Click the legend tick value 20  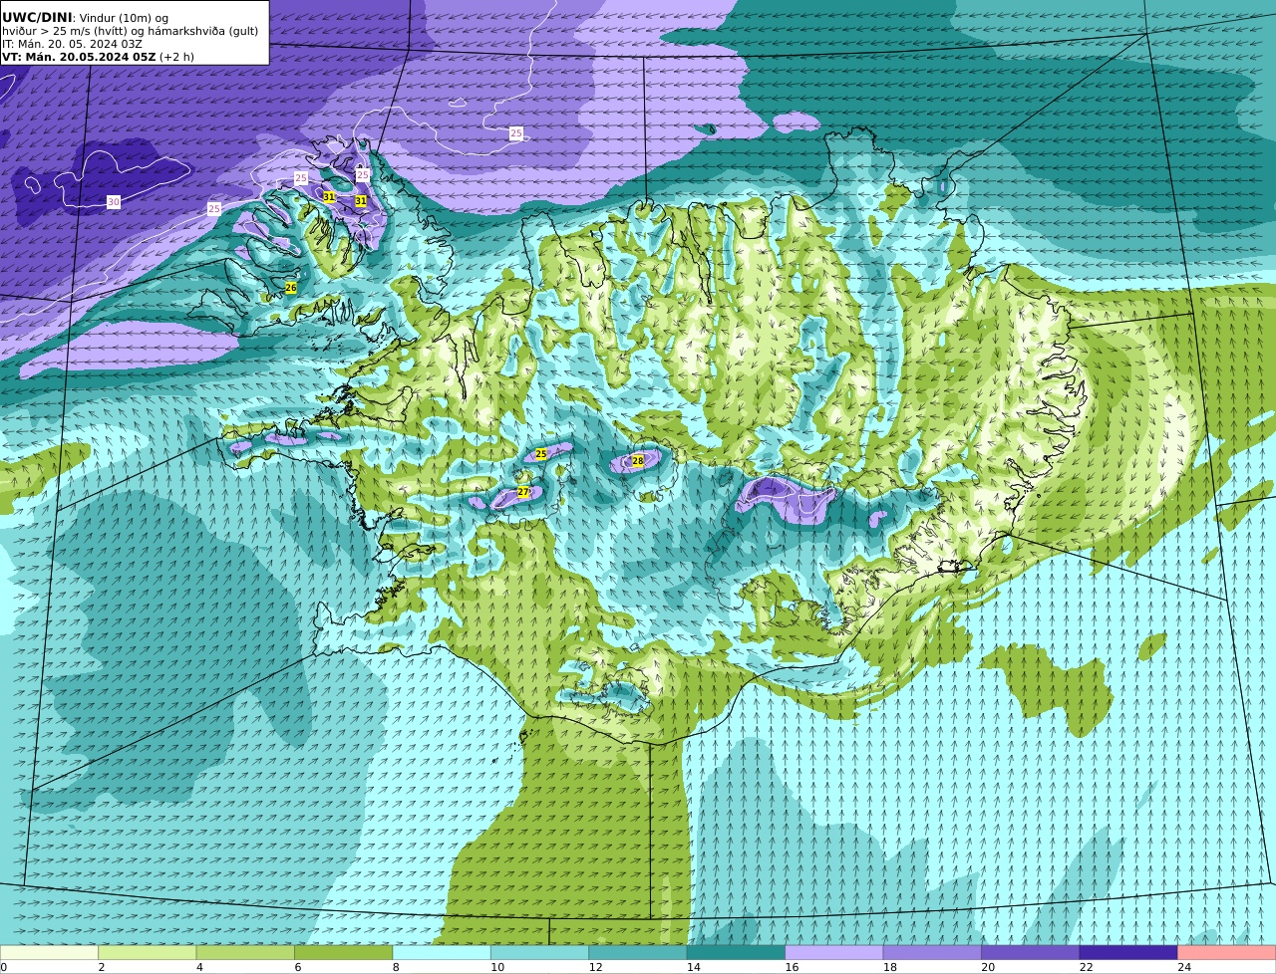988,967
